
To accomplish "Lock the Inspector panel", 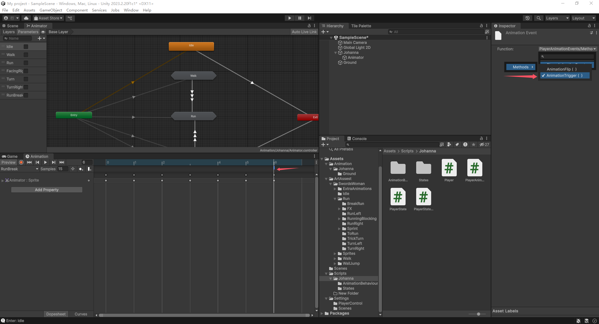I will (x=589, y=26).
